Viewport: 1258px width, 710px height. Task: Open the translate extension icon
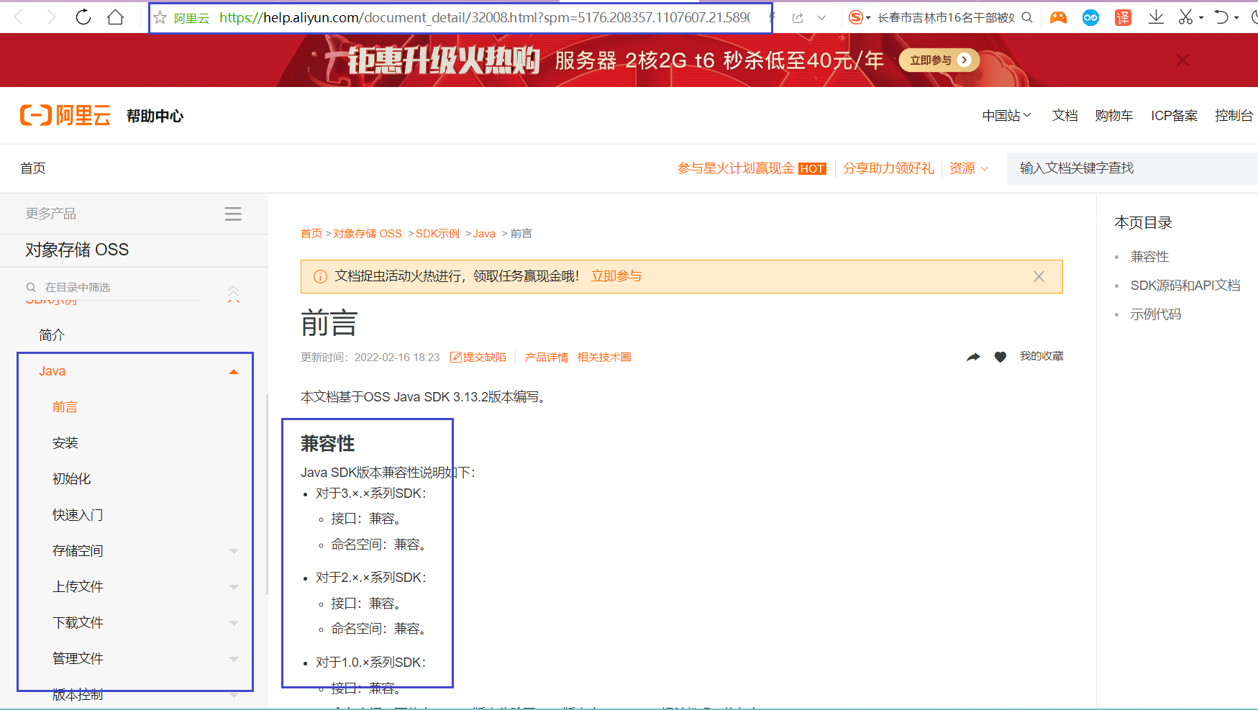[1123, 17]
